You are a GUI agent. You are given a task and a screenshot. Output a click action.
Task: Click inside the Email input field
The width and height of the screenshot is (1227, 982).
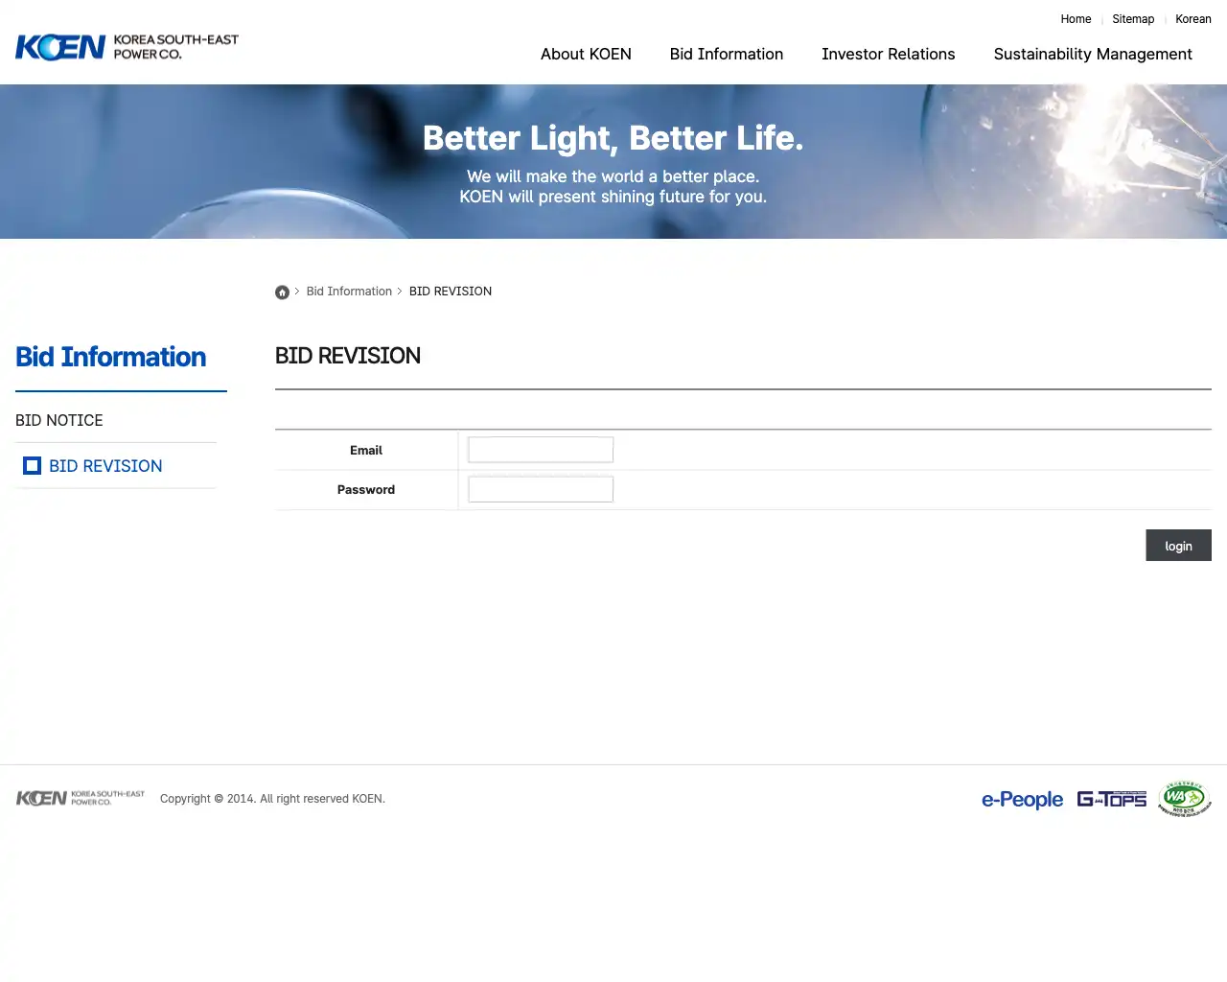(540, 449)
